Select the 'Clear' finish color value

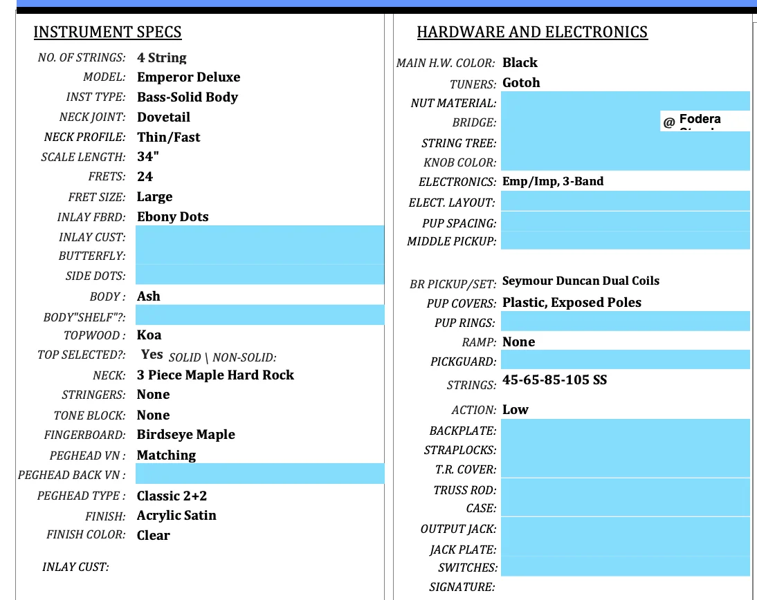click(x=153, y=536)
